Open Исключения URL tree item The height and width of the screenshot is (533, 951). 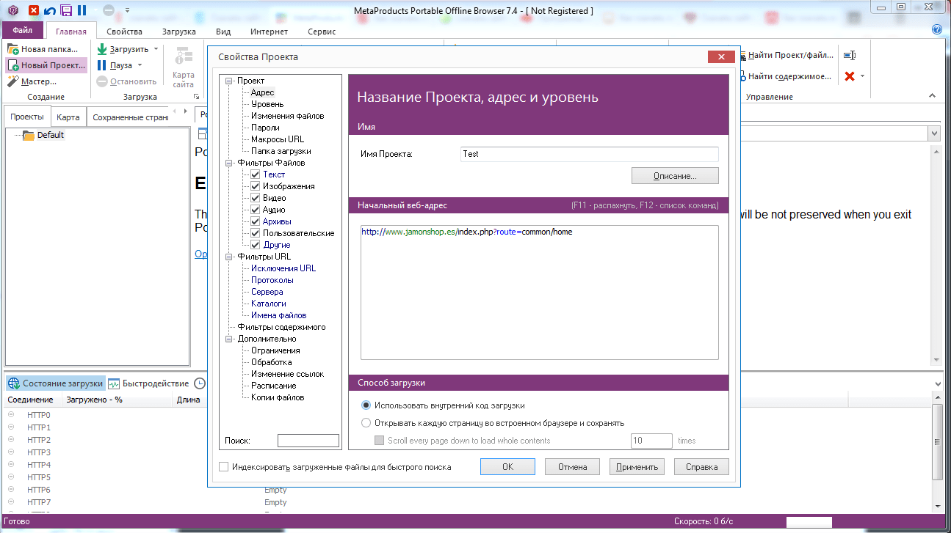[x=283, y=268]
